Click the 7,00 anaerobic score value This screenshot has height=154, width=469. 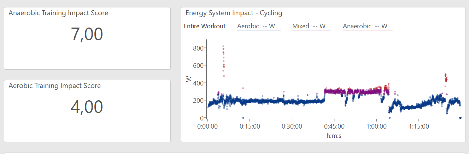tap(87, 34)
